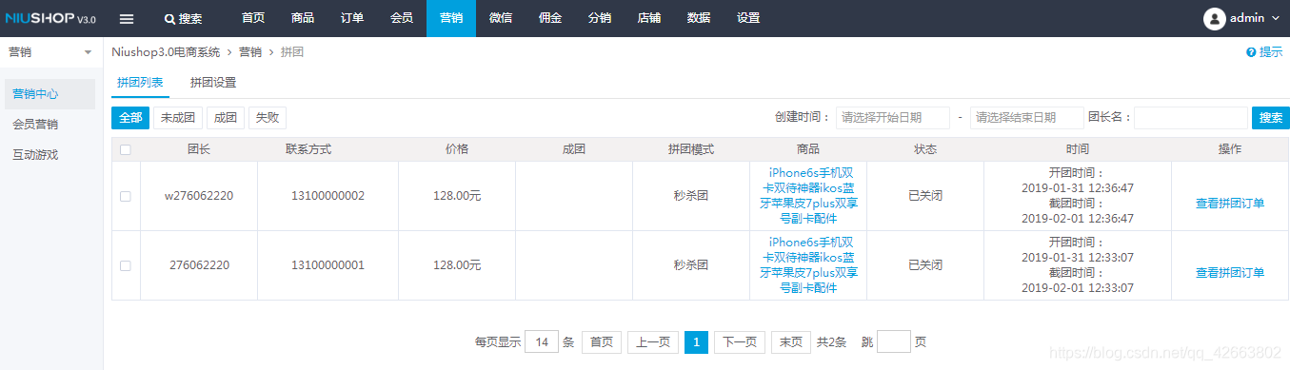Open the 佣金 navigation menu
1290x370 pixels.
(550, 18)
